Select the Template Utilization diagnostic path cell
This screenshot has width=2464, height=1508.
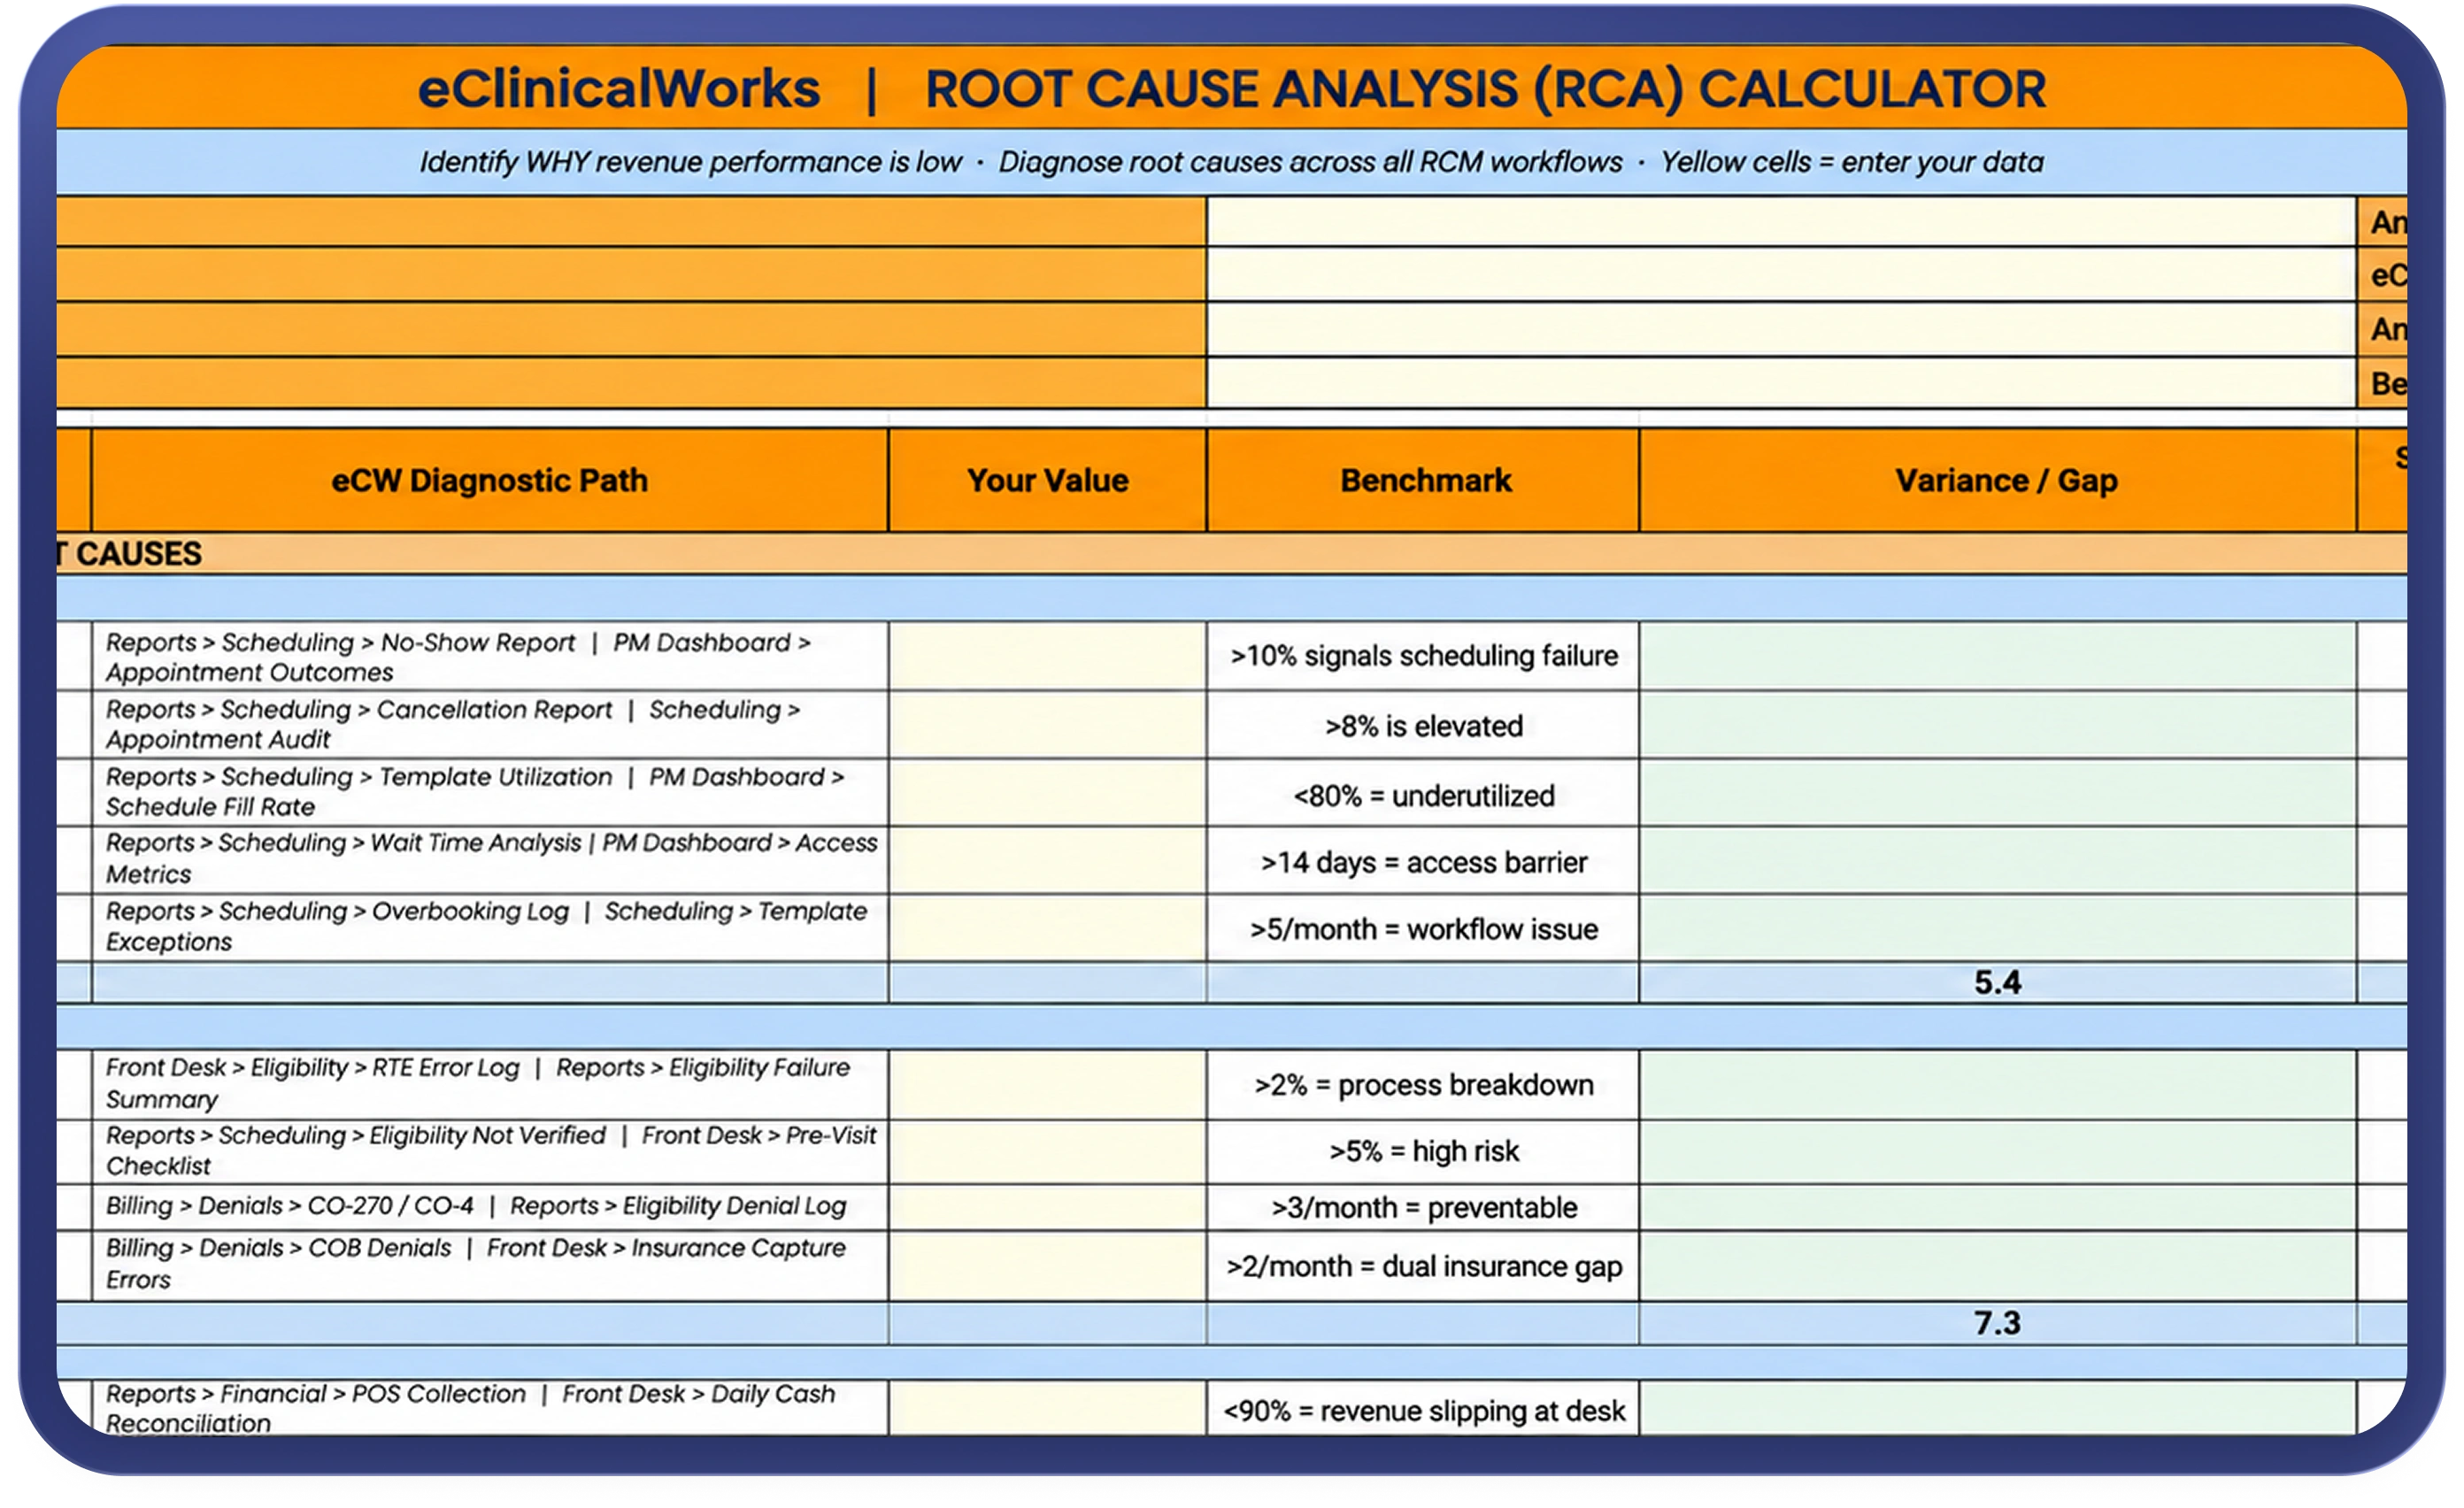click(x=490, y=792)
